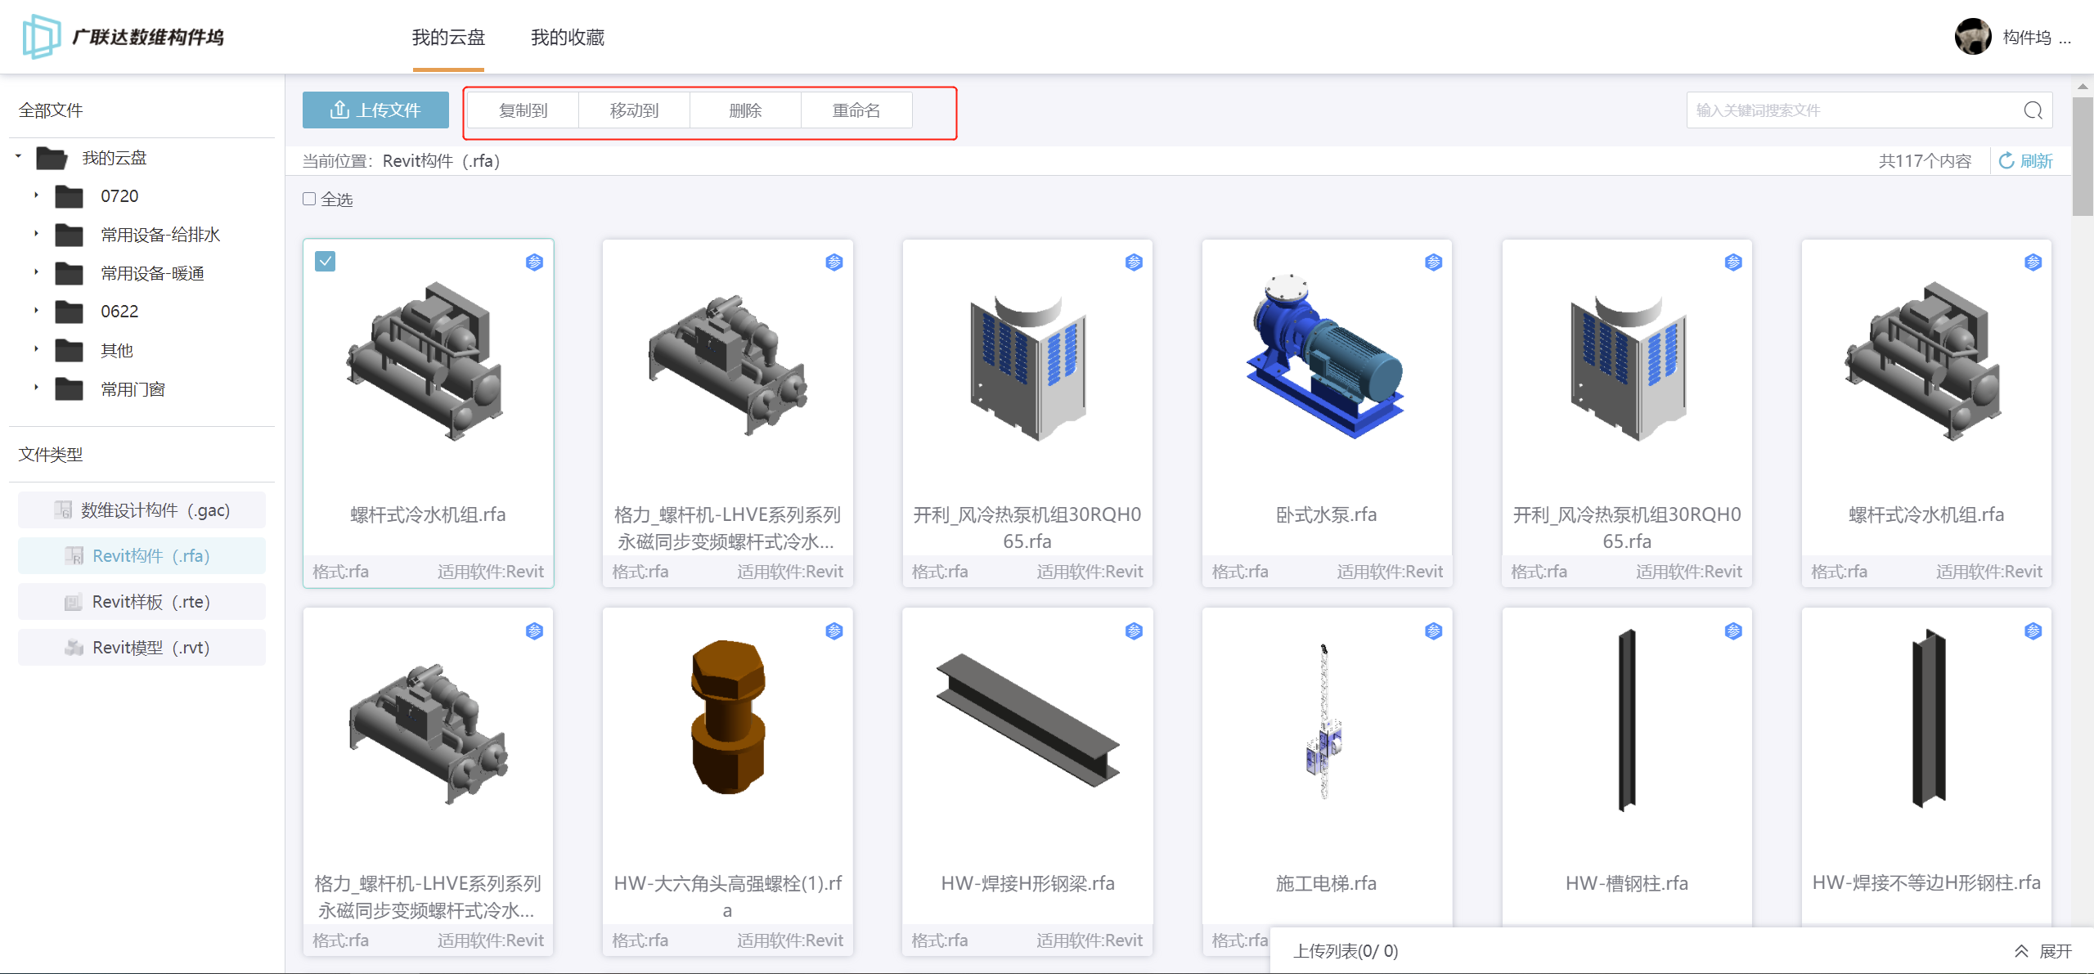Filter by Revit样板 (.rte) type
The width and height of the screenshot is (2094, 974).
142,602
